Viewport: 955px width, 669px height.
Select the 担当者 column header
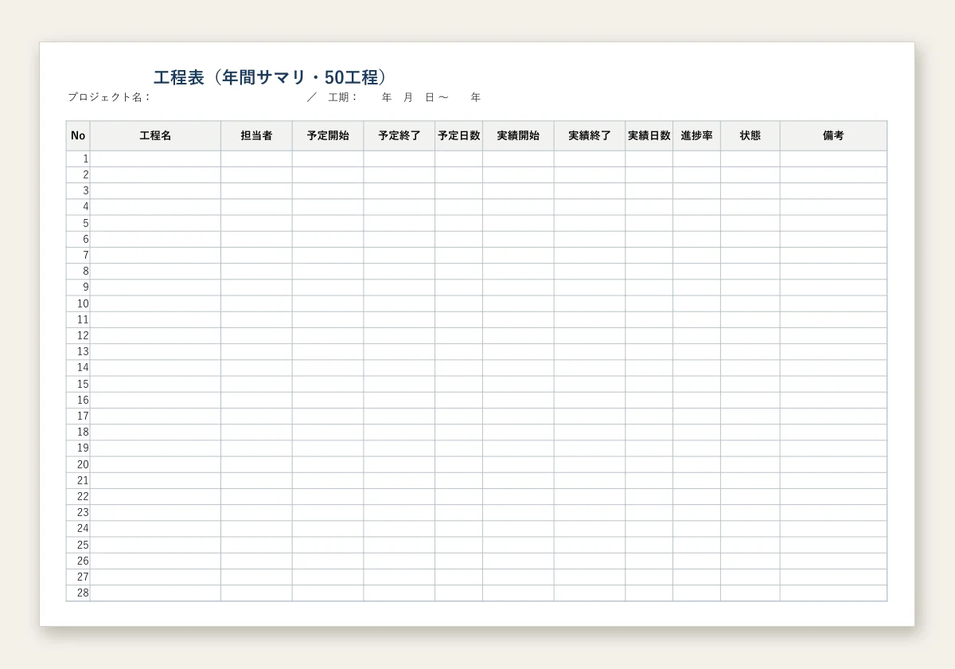coord(256,135)
